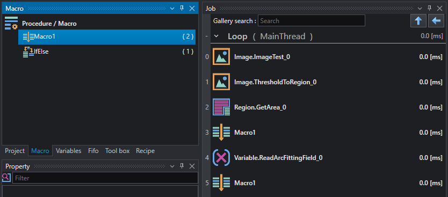Click the Procedure / Macro header icon
Screen dimensions: 448x197
tap(11, 24)
